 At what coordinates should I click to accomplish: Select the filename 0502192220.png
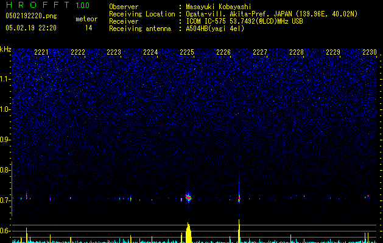pos(31,16)
